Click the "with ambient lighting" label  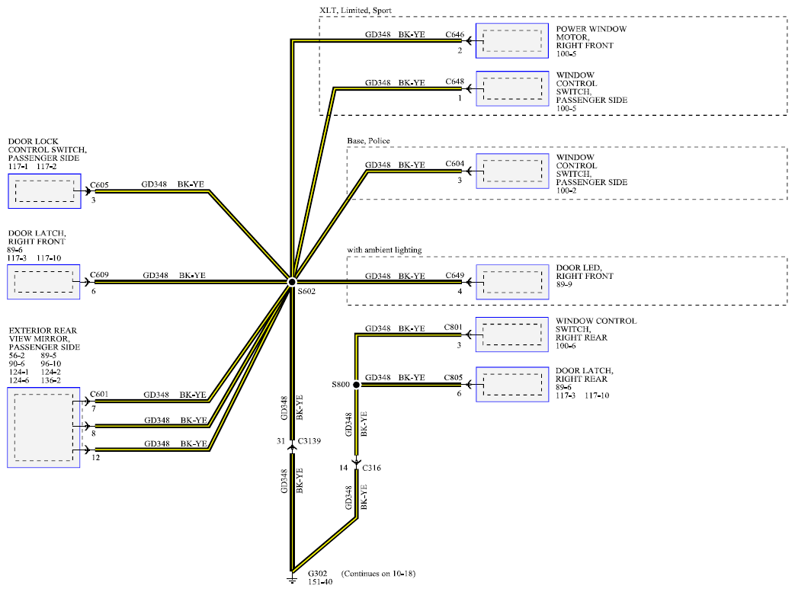pos(384,250)
